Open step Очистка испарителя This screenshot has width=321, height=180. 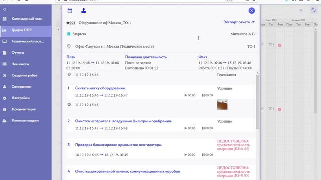tap(123, 121)
